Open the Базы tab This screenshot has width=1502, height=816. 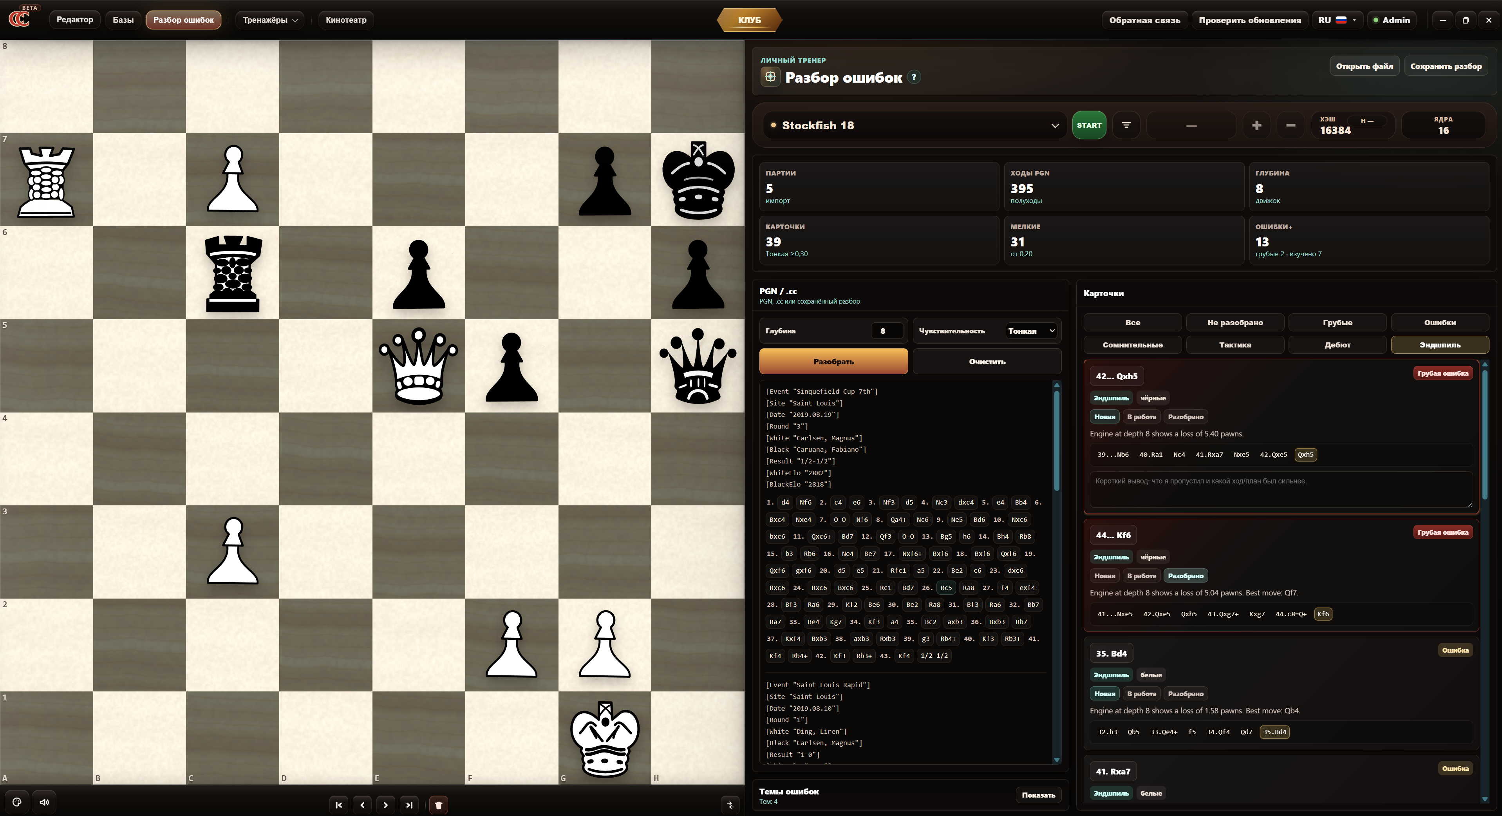coord(123,20)
